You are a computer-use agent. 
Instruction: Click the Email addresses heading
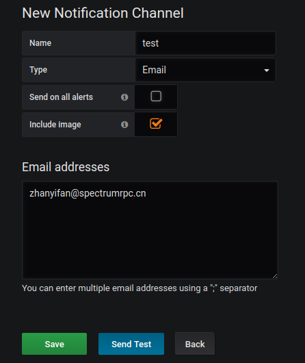coord(66,167)
